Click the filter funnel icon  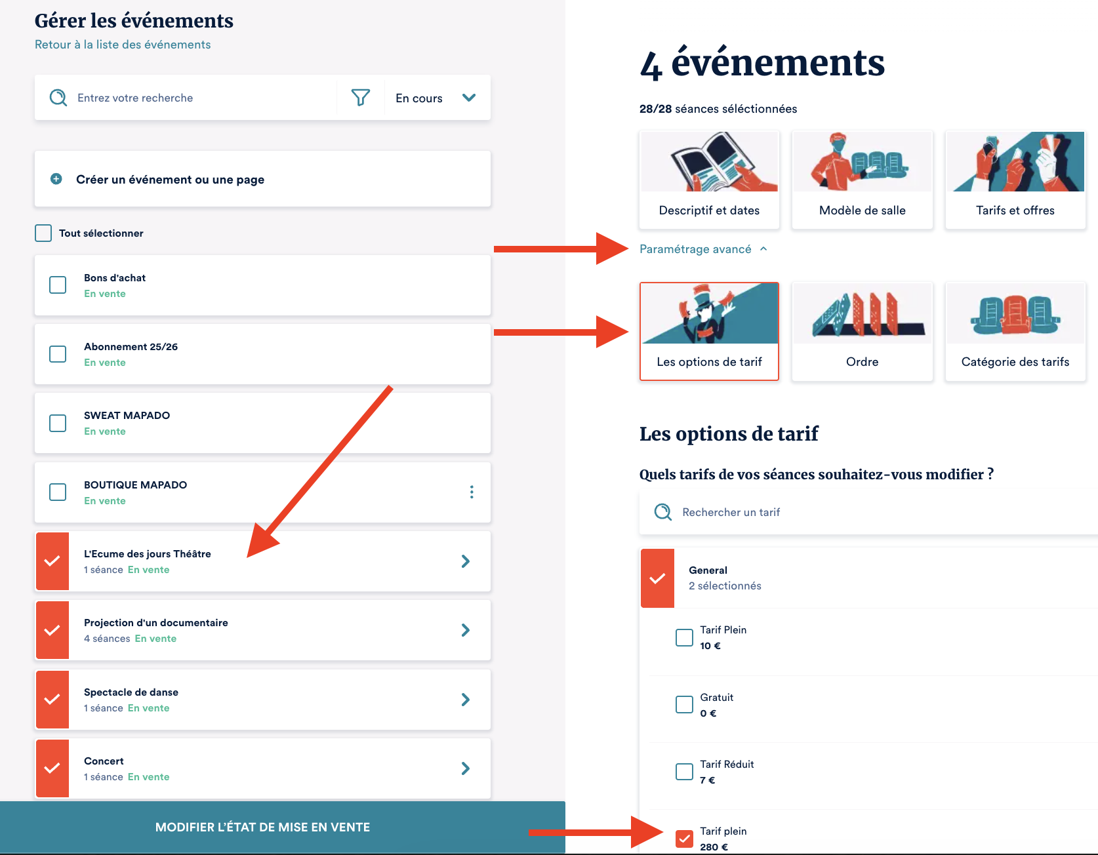tap(360, 98)
